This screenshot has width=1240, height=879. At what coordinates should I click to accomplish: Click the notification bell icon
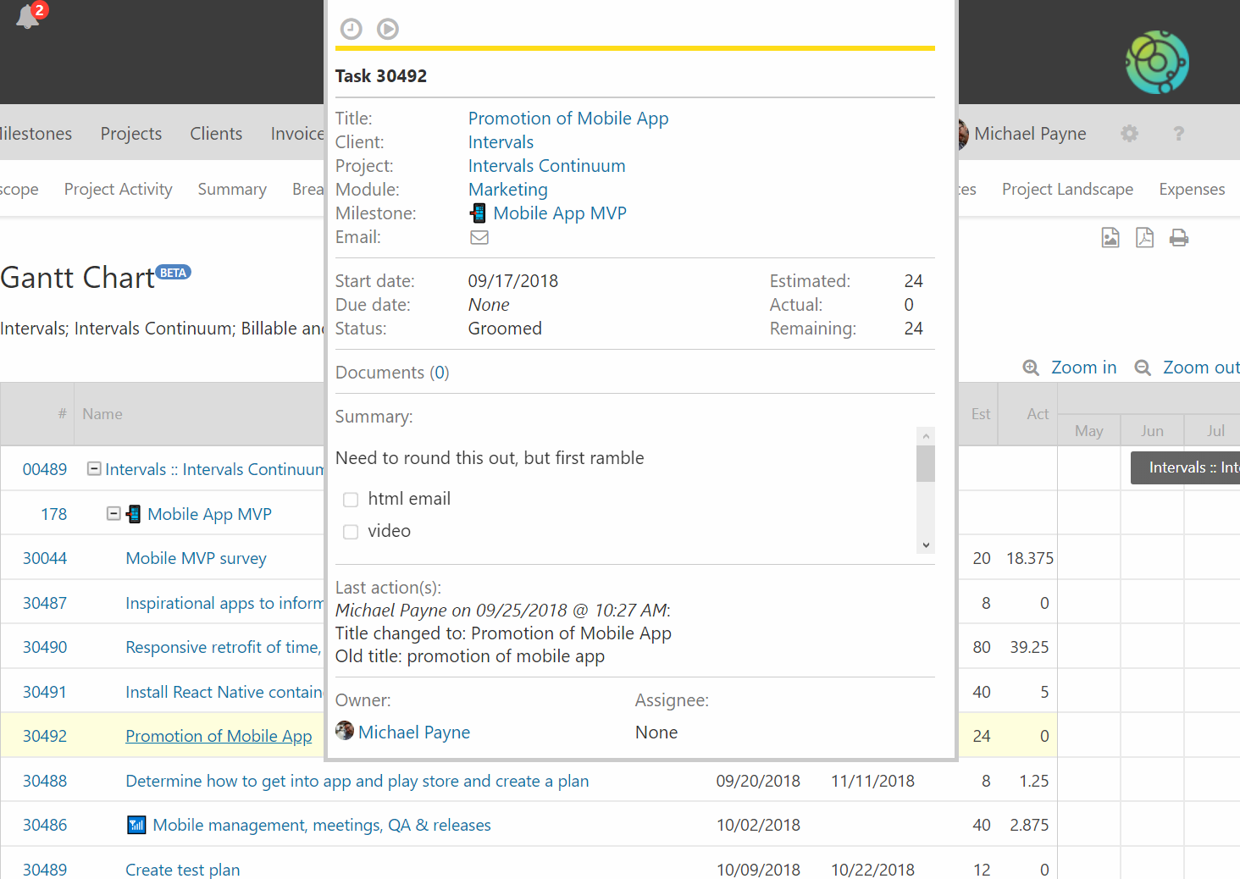coord(28,16)
